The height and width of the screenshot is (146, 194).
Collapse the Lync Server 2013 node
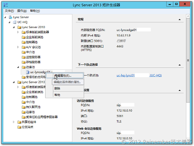[x=14, y=82]
